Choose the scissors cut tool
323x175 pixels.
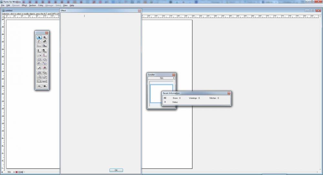coord(39,86)
